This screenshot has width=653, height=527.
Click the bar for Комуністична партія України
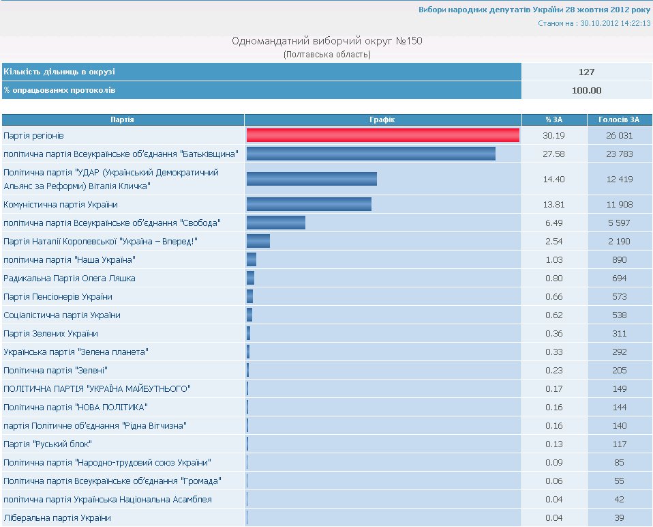[309, 204]
